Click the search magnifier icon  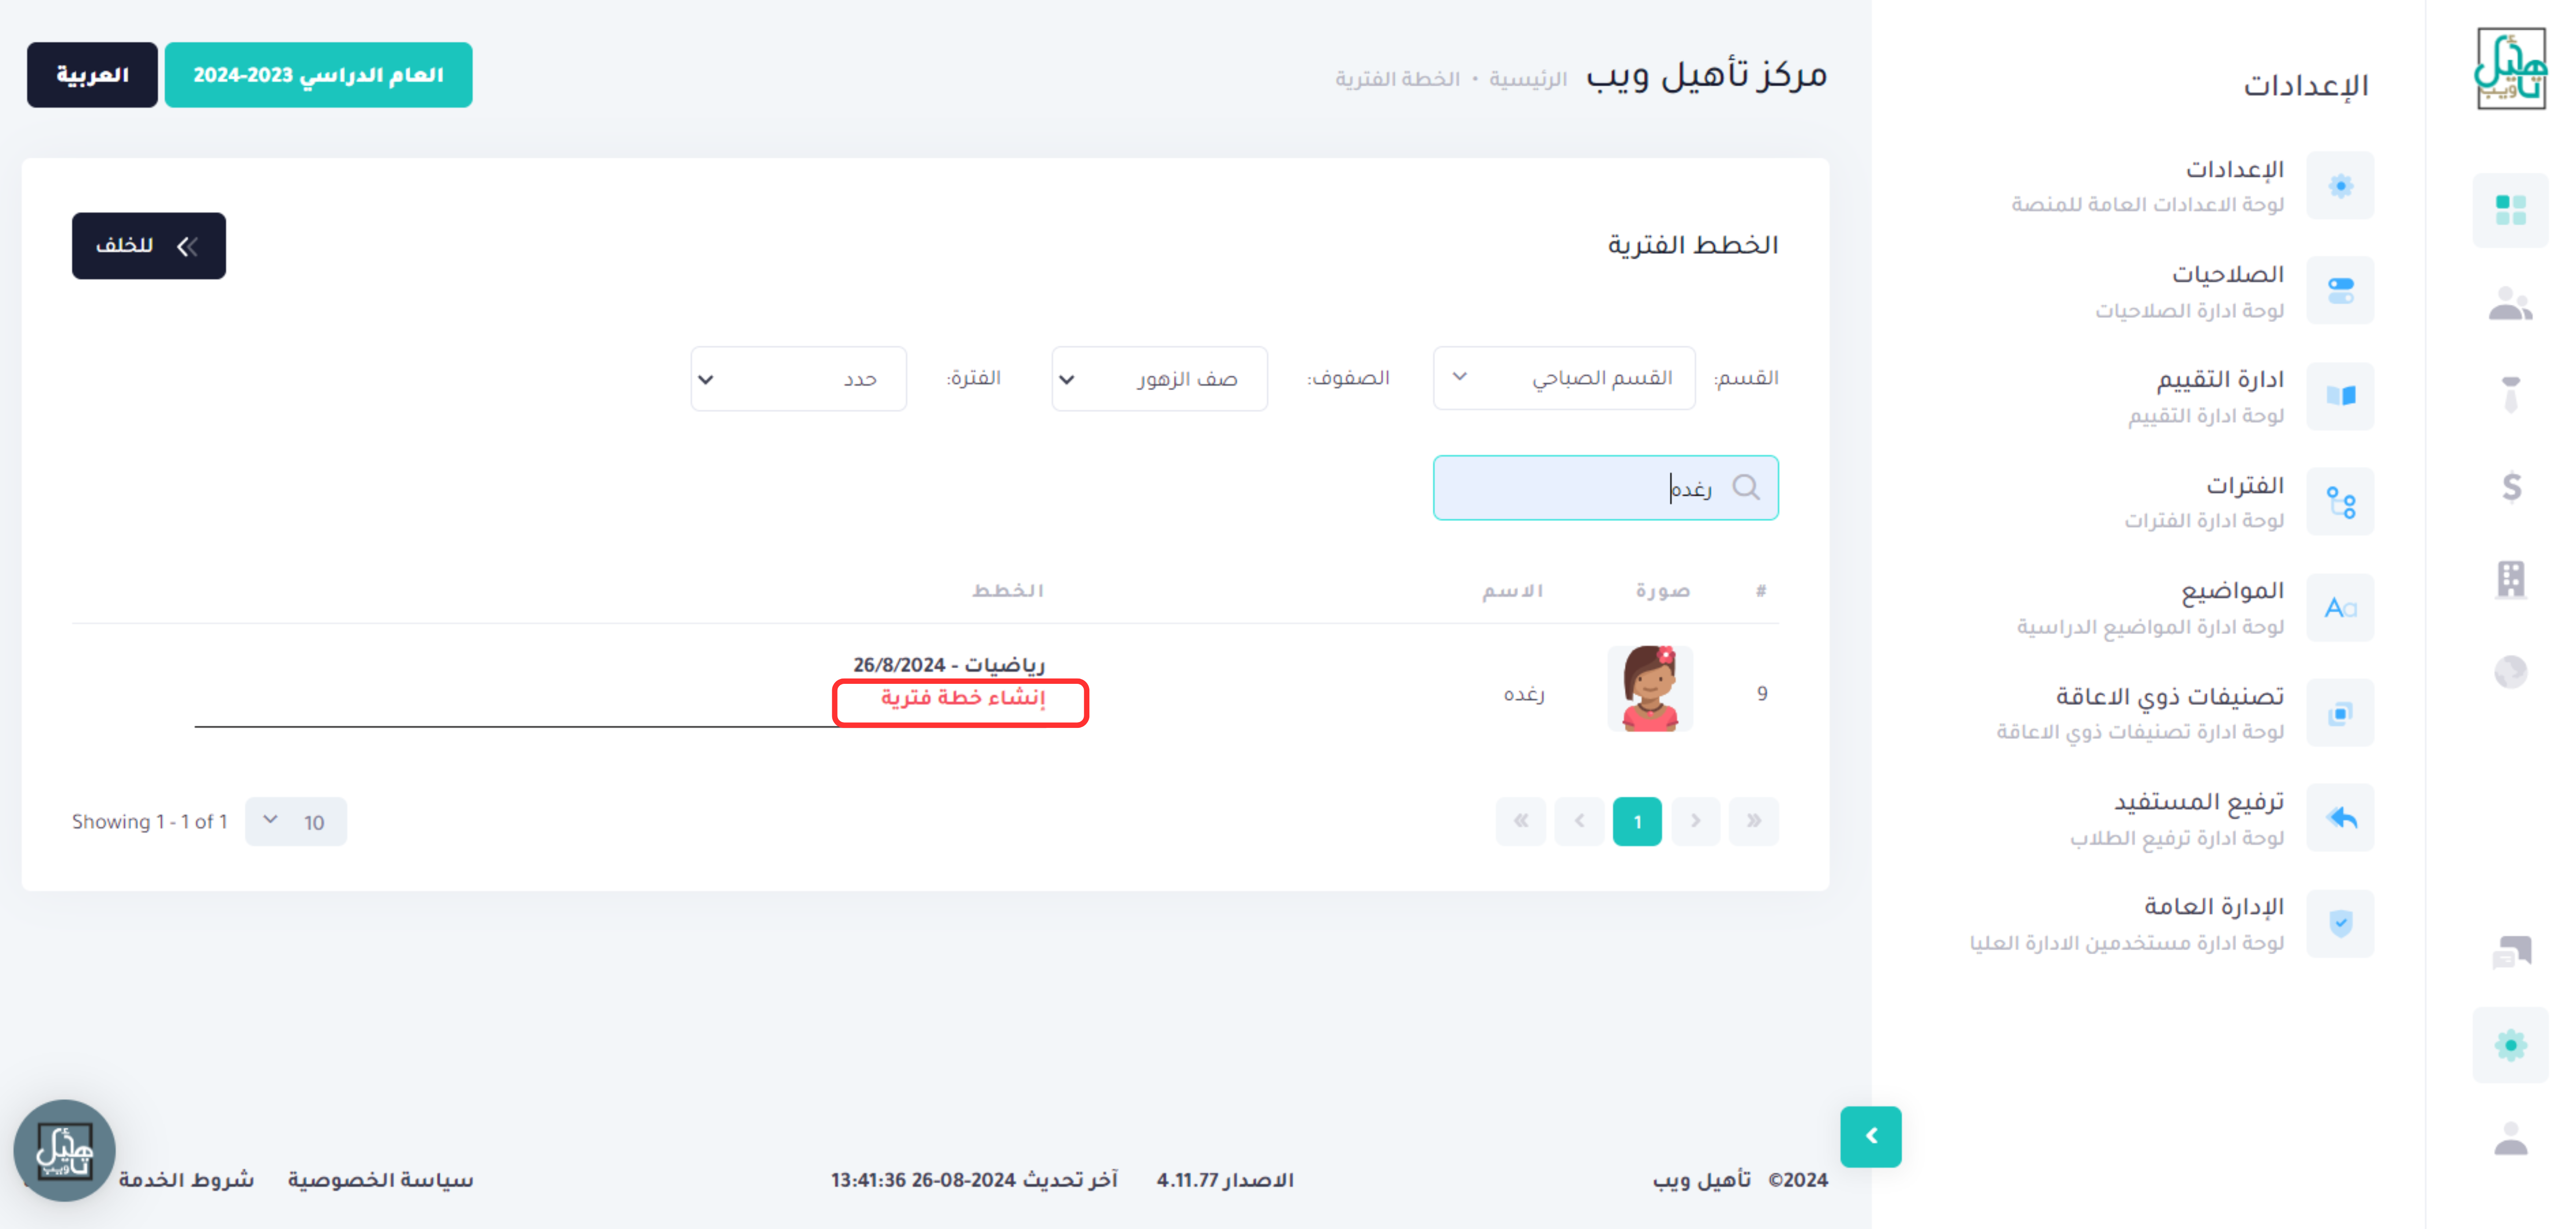point(1746,487)
